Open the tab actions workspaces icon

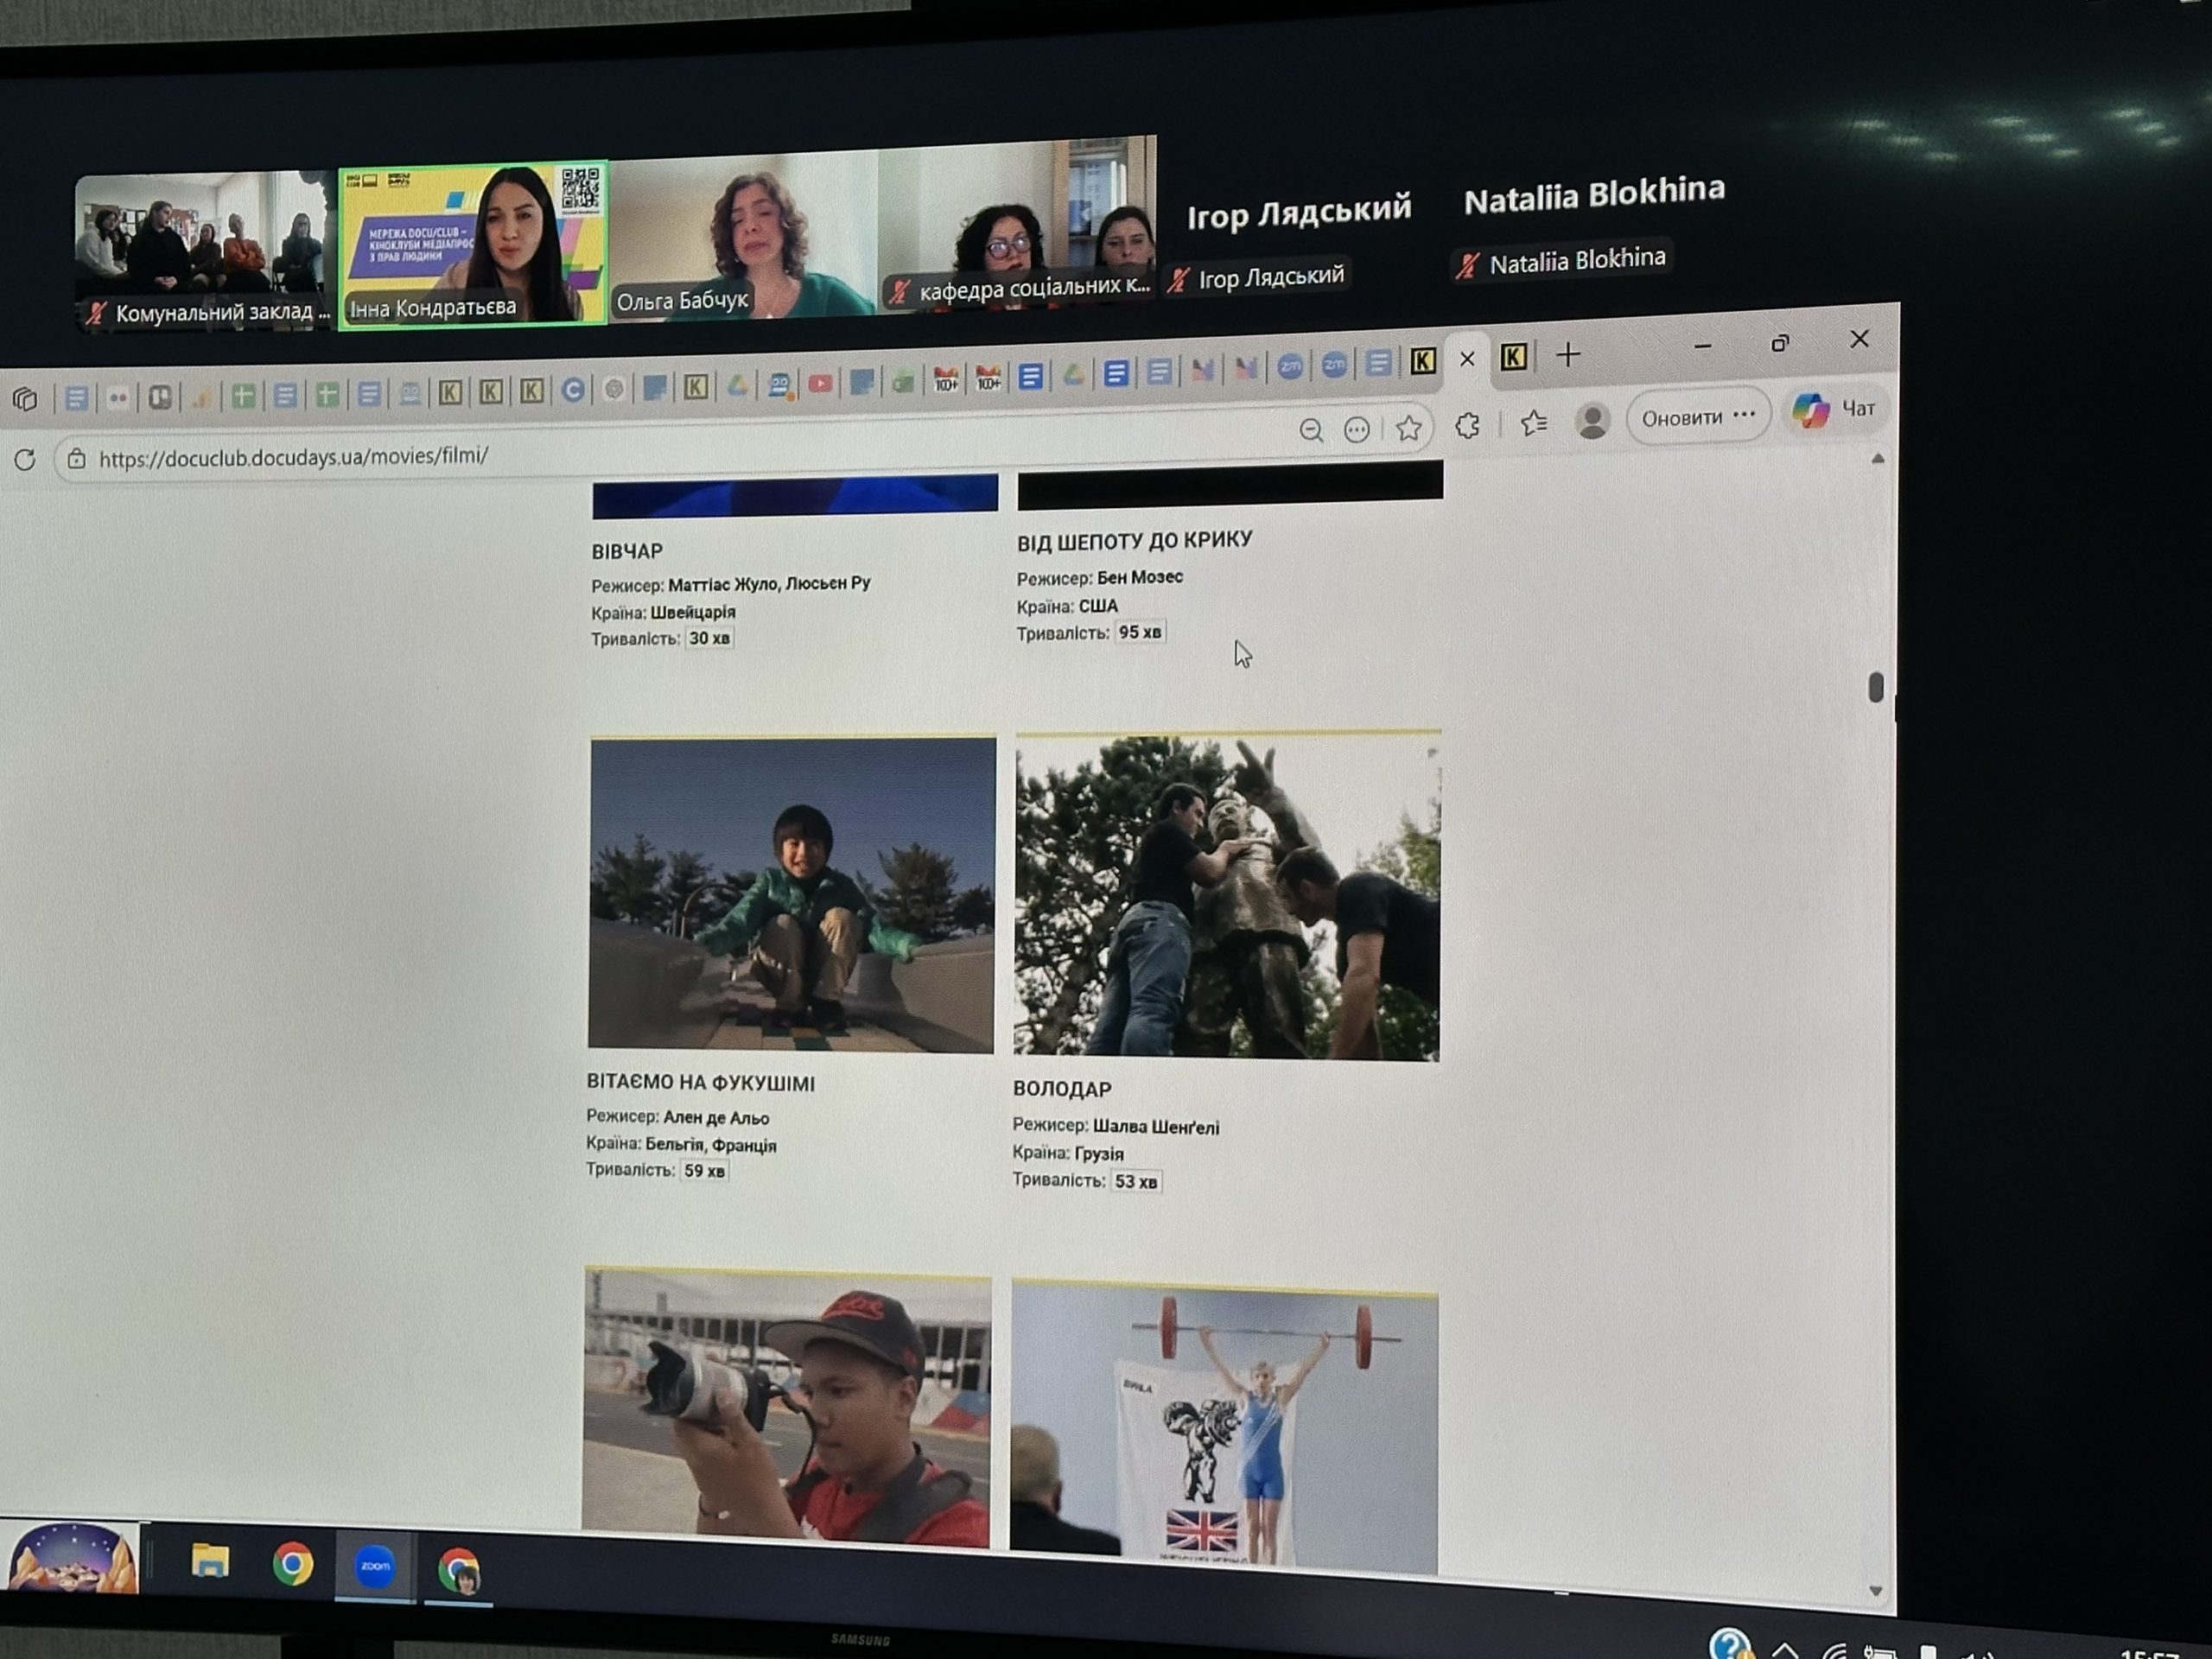(25, 399)
